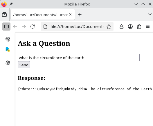The image size is (153, 126).
Task: Go forward one page
Action: pos(24,27)
